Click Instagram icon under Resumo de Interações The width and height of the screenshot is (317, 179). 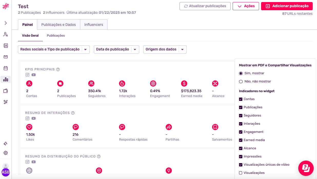click(27, 118)
